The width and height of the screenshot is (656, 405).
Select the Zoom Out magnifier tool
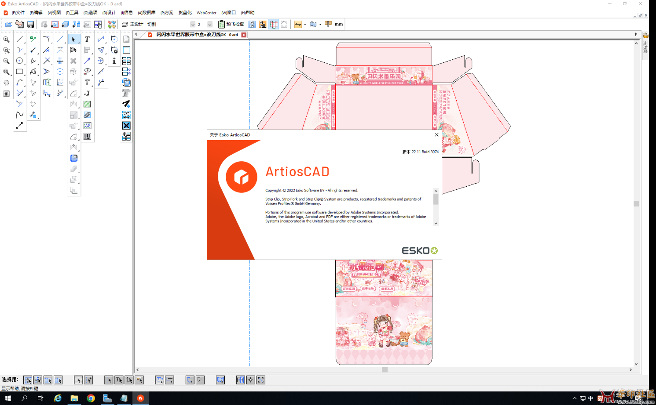click(x=6, y=61)
